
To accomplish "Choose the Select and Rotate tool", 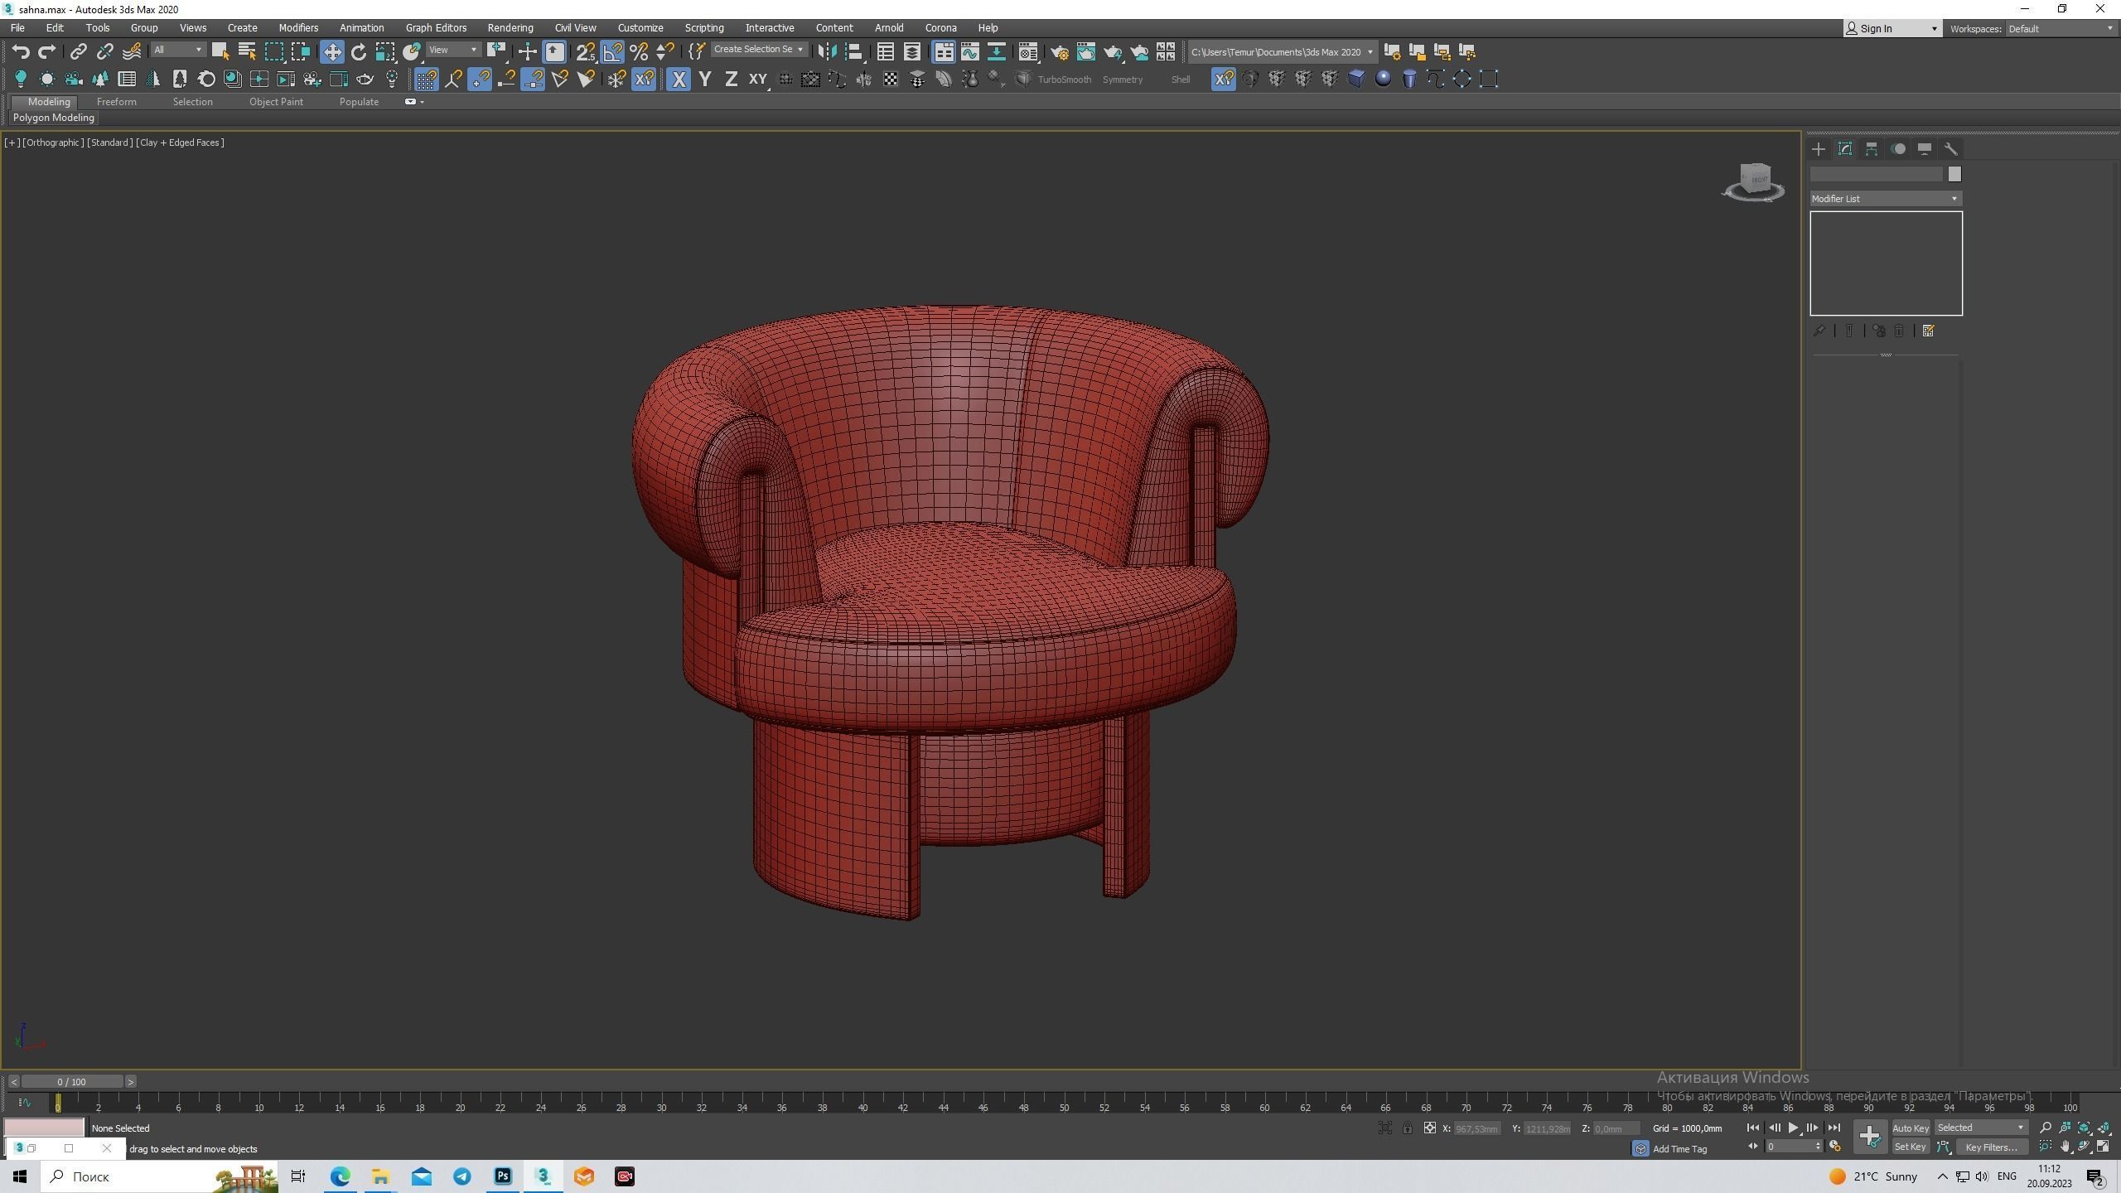I will 359,52.
